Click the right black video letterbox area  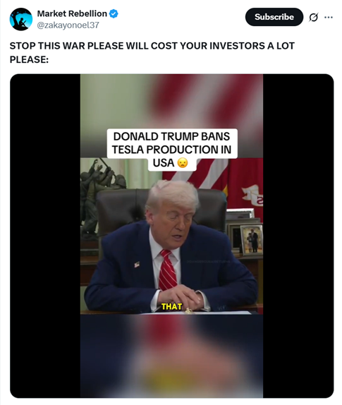[x=298, y=236]
